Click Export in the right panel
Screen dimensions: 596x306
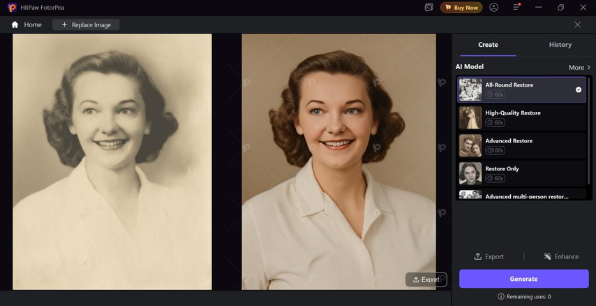pos(489,256)
